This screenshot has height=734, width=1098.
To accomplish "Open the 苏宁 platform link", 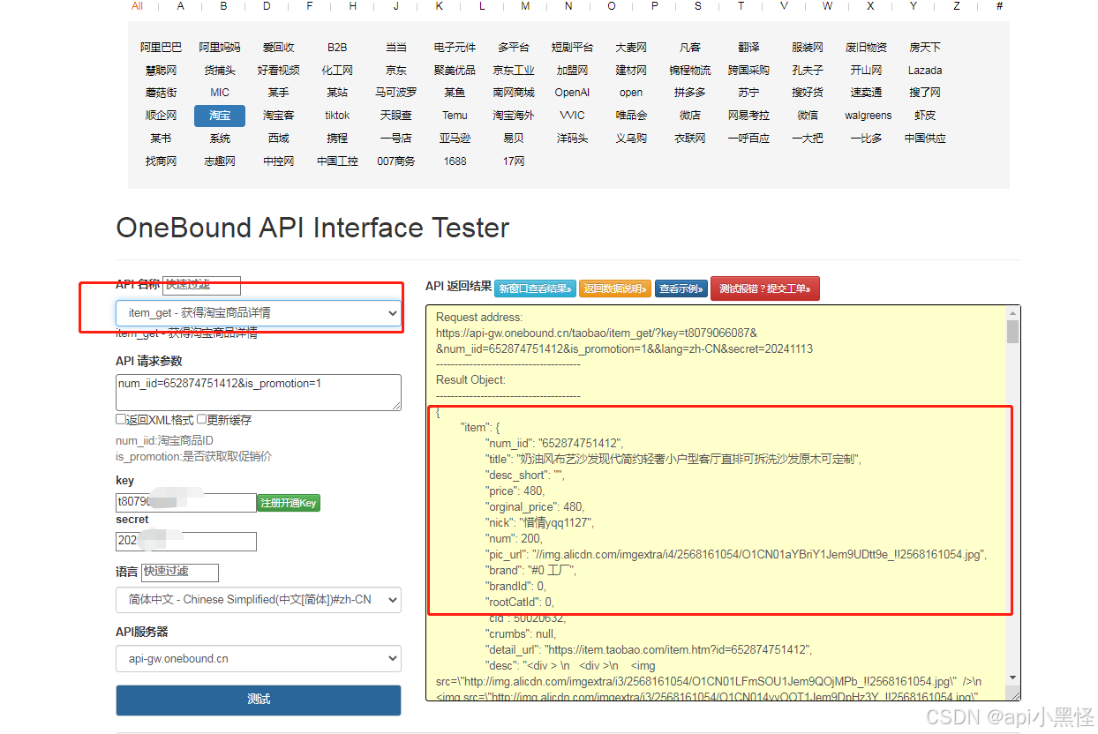I will pyautogui.click(x=748, y=93).
